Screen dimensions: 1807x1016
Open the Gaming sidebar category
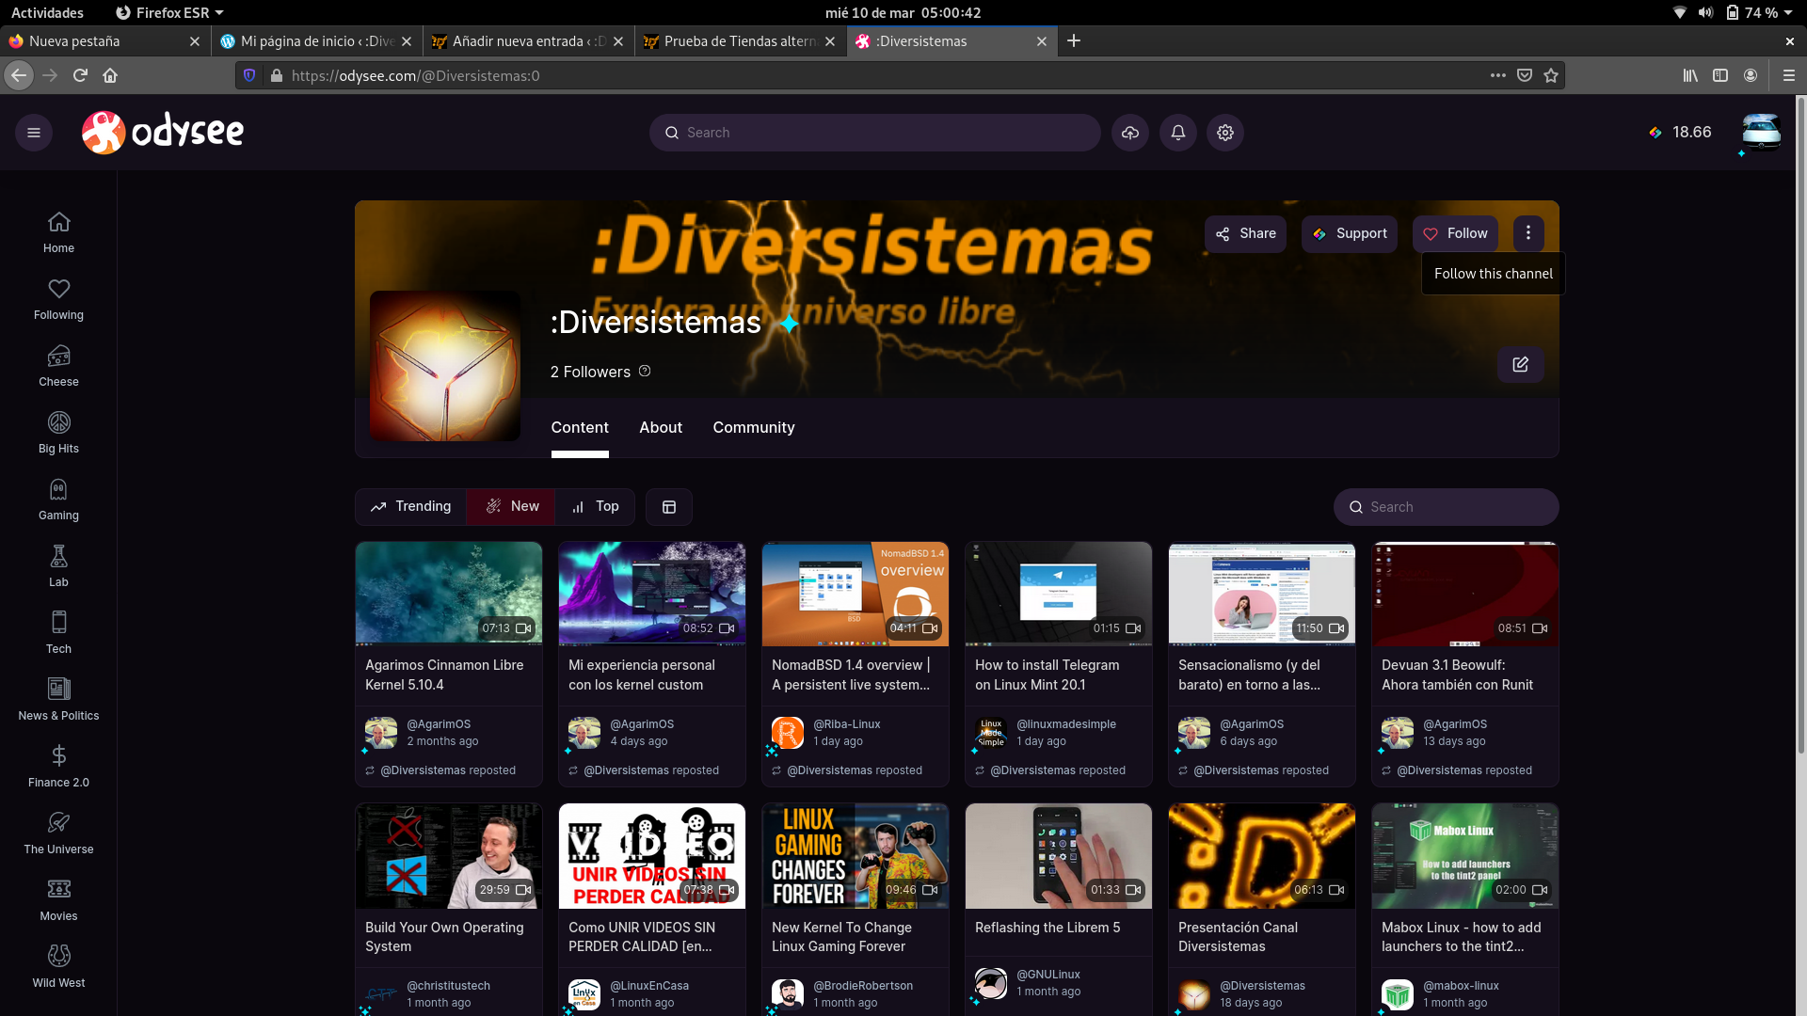point(58,500)
